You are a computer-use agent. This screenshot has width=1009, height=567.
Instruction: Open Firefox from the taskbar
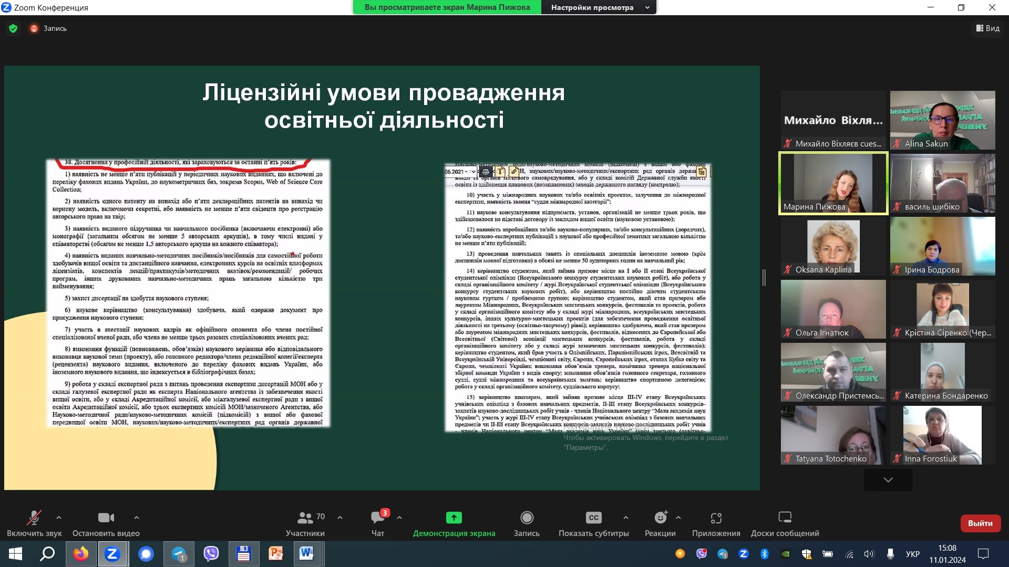81,554
